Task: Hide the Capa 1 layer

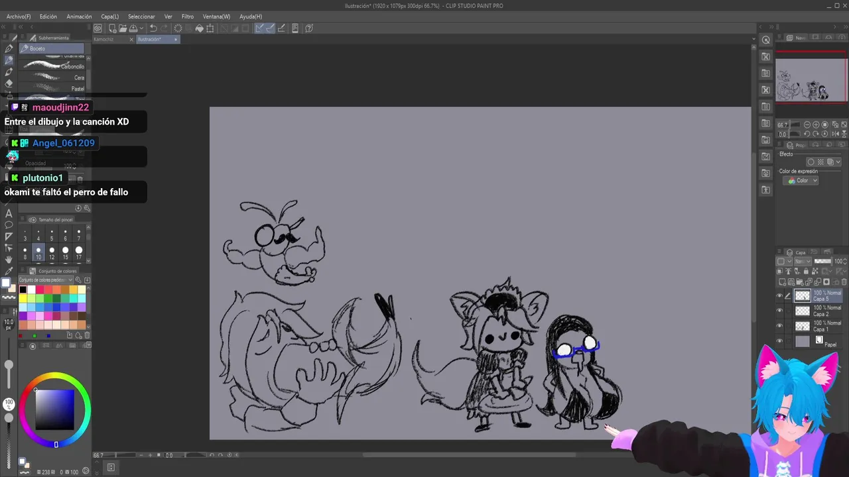Action: pos(779,325)
